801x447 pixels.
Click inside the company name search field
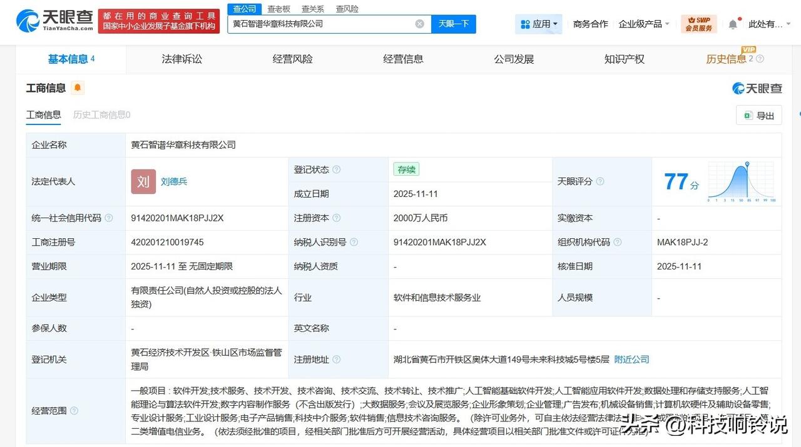325,23
